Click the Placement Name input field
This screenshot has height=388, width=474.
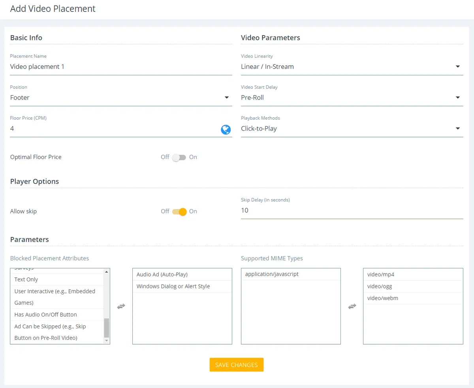[121, 67]
